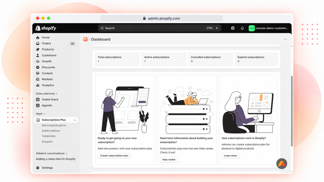
Task: Click 'Ready to get going on your new subscription?' heading
Action: pyautogui.click(x=117, y=140)
